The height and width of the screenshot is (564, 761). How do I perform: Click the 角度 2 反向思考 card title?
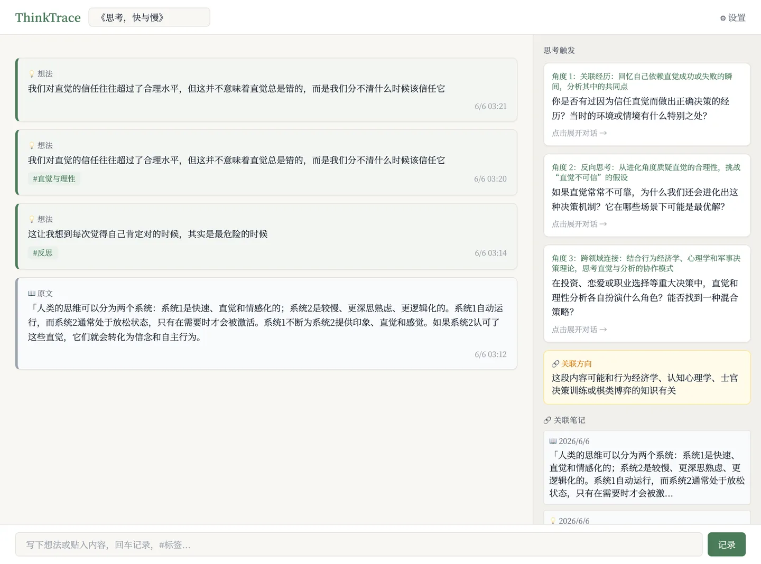click(646, 172)
